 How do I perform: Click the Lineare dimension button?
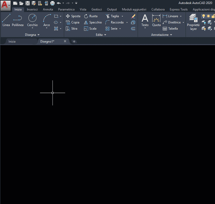point(170,16)
